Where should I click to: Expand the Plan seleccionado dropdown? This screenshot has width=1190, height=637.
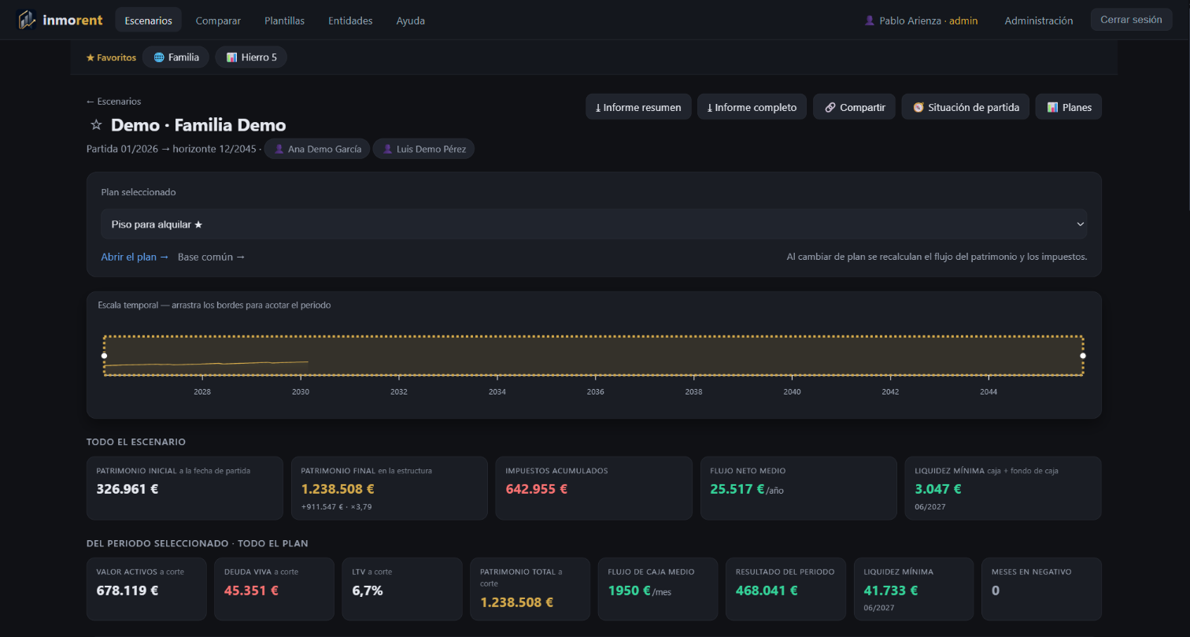594,224
